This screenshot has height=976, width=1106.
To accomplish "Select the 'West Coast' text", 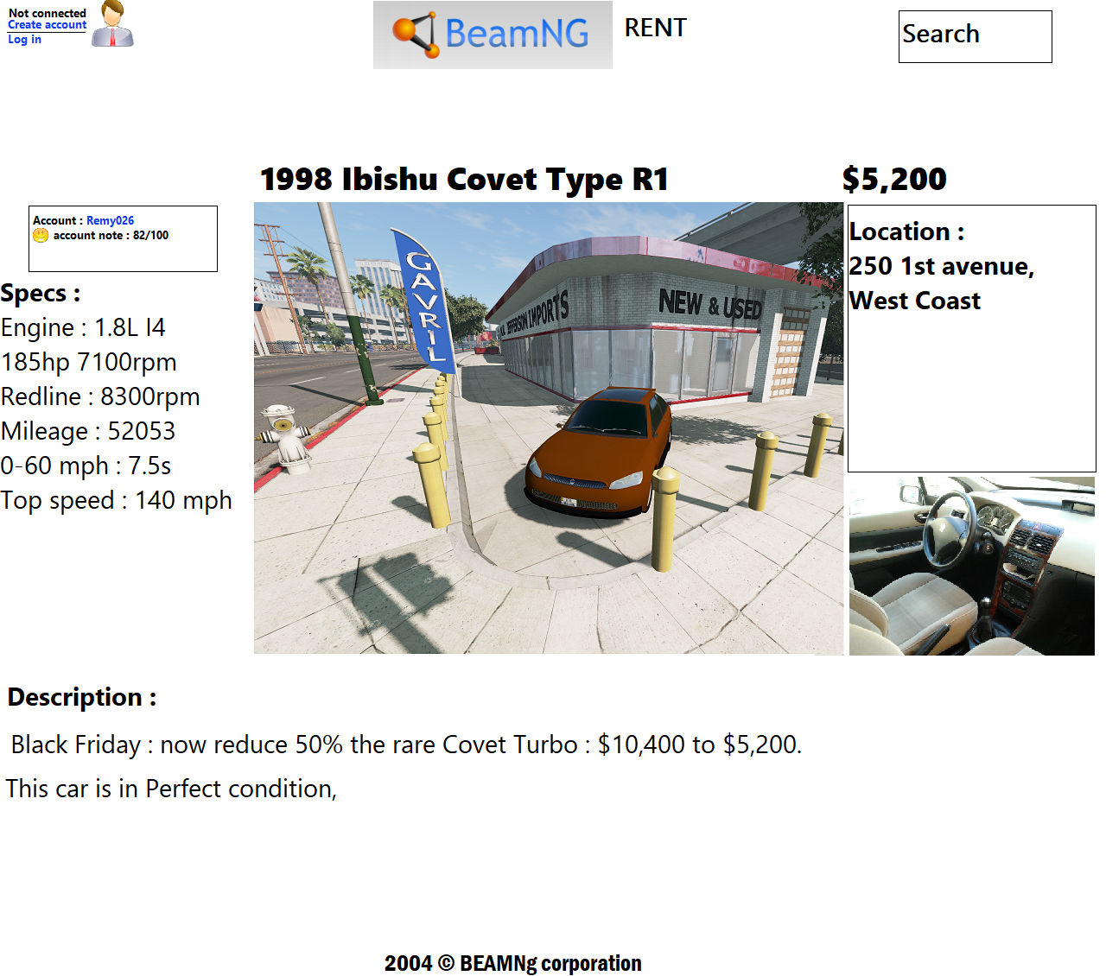I will click(x=914, y=301).
